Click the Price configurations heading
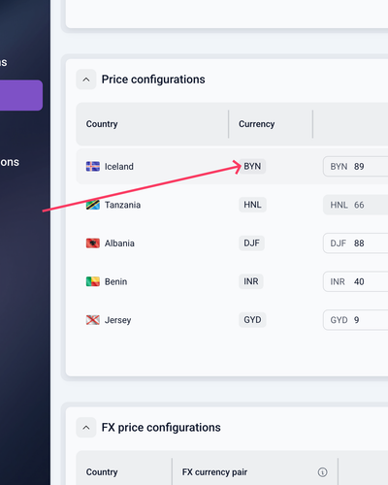The width and height of the screenshot is (388, 485). point(153,80)
